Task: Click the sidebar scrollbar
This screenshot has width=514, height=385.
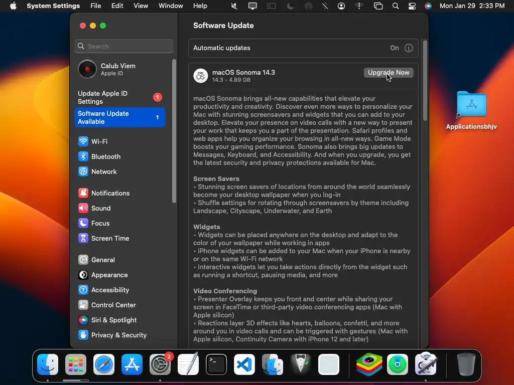Action: [x=174, y=131]
